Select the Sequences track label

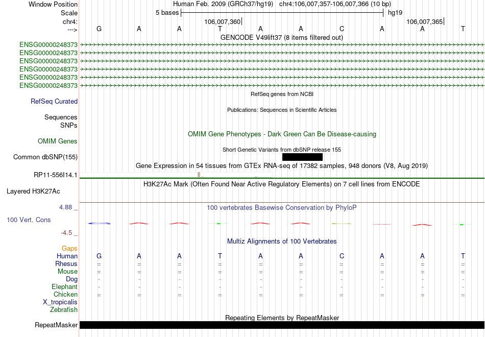click(x=61, y=117)
